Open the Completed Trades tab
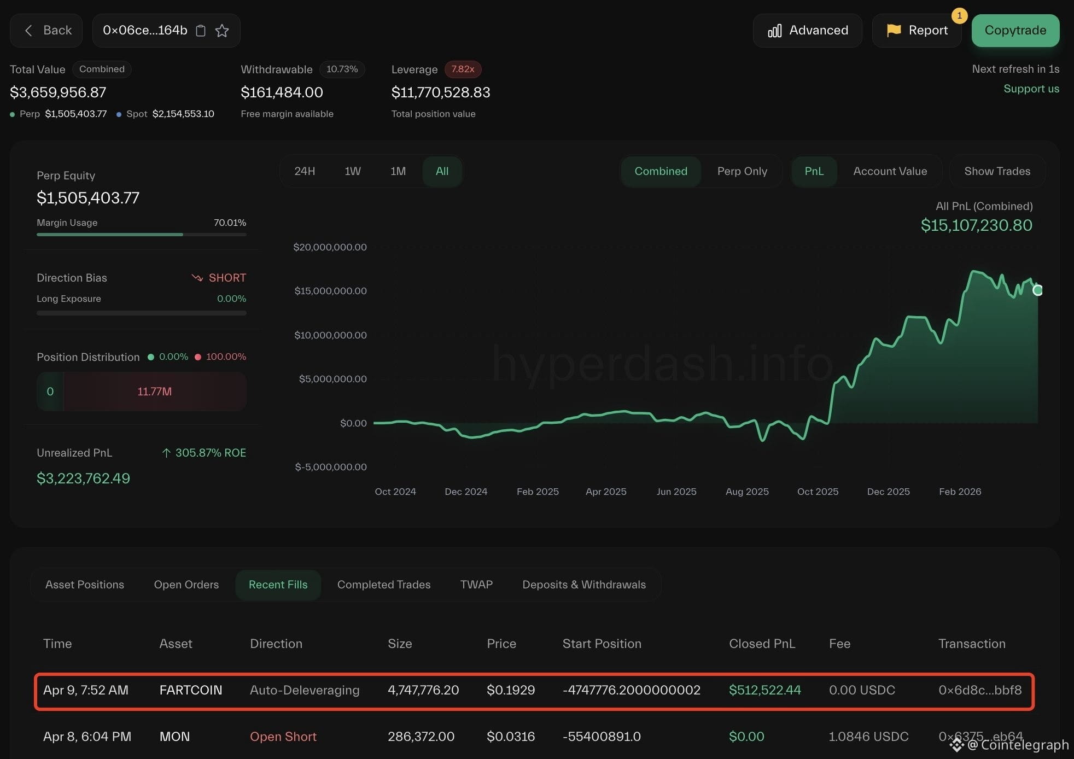This screenshot has height=759, width=1074. pyautogui.click(x=383, y=585)
